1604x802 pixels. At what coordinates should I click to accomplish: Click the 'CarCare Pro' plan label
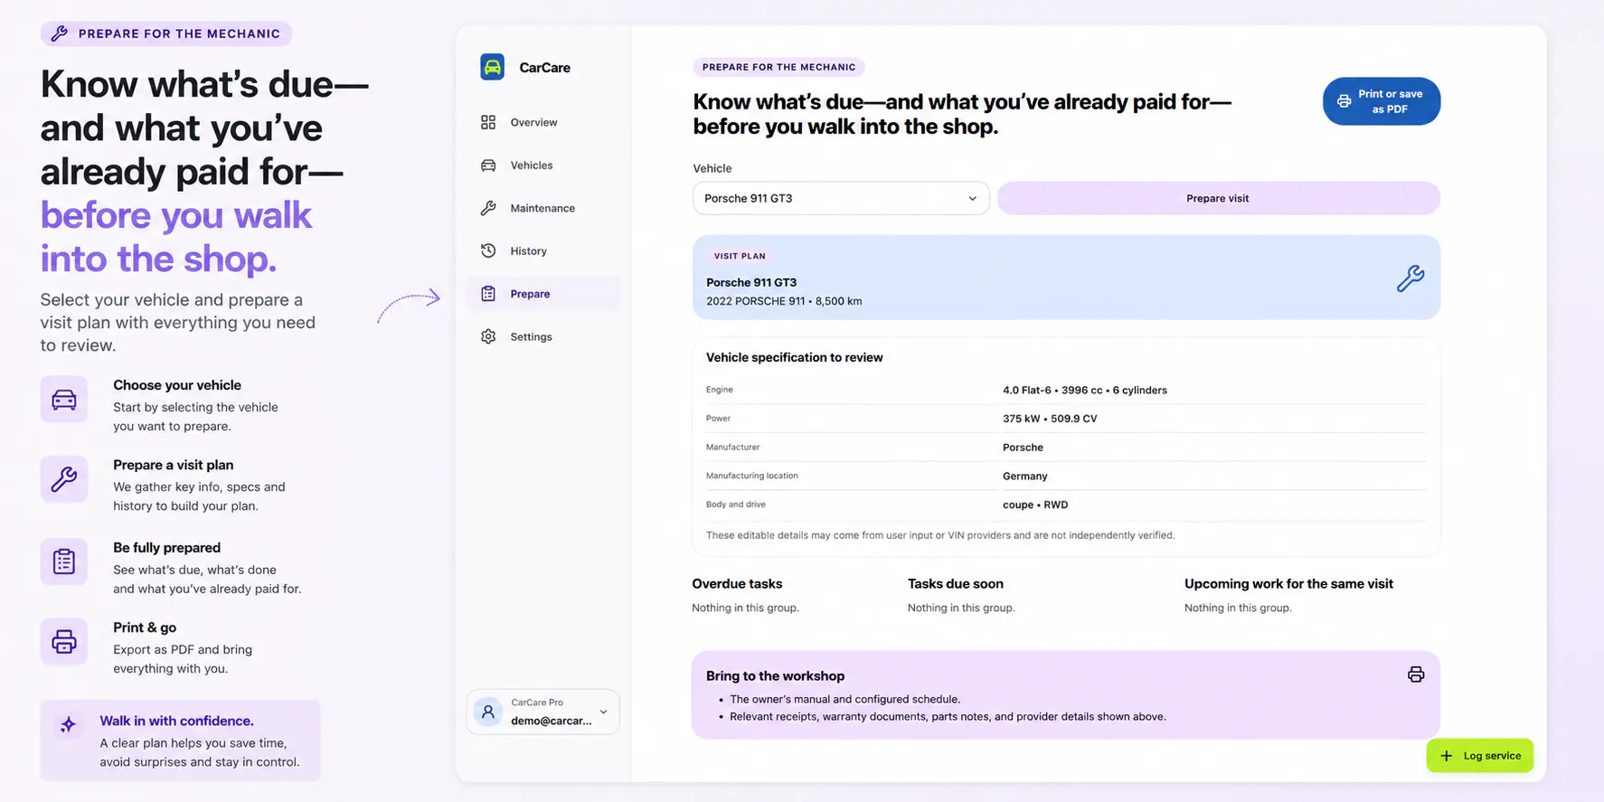point(536,703)
